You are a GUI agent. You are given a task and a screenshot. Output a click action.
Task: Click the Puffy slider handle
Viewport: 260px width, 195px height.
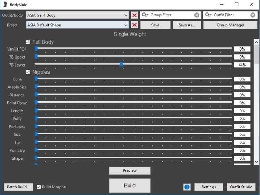point(36,118)
